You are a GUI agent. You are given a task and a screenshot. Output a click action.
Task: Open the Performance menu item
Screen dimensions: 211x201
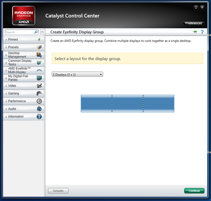point(24,101)
